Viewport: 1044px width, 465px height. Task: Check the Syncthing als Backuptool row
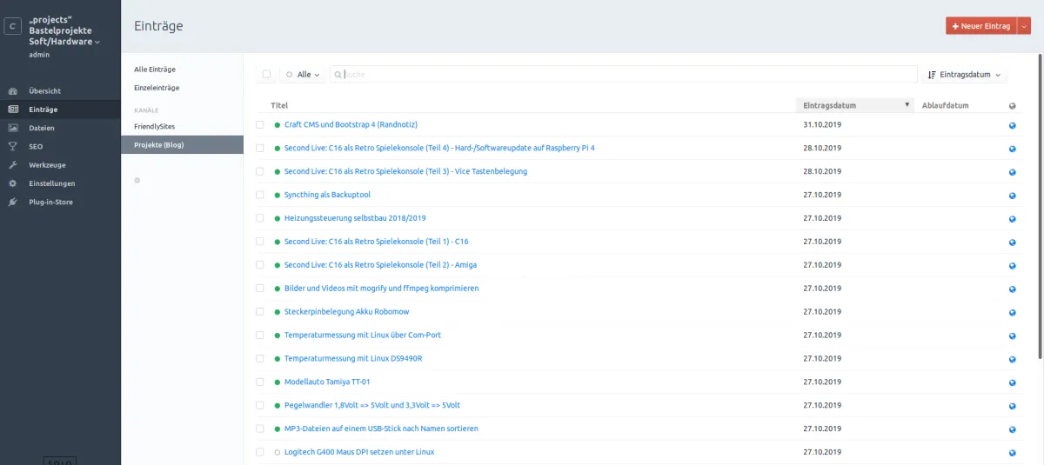click(260, 195)
